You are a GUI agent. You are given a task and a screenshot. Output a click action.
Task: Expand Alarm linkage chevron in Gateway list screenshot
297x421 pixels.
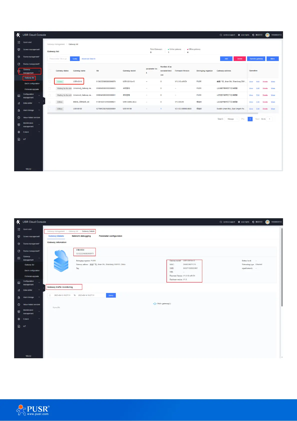(x=39, y=110)
